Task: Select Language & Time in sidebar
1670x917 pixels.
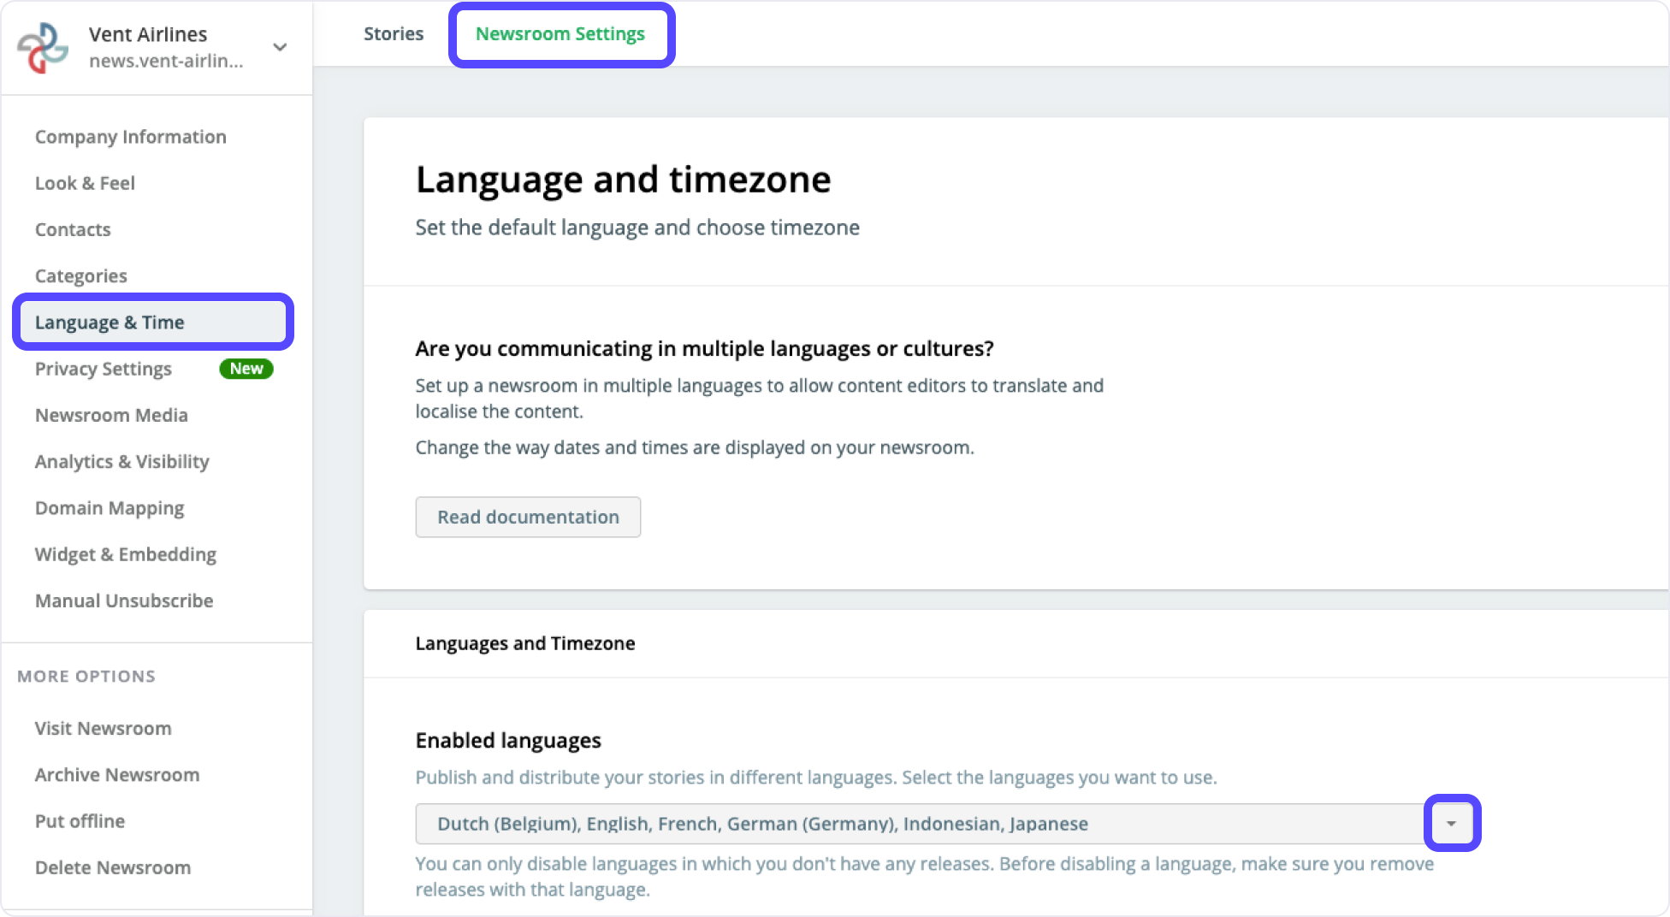Action: point(153,322)
